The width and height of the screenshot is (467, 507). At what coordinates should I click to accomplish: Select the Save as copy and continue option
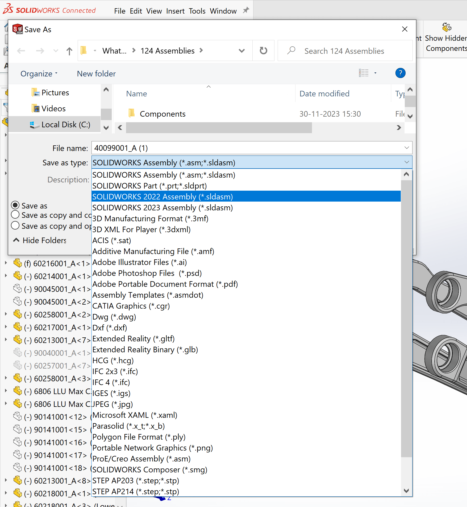[x=15, y=215]
